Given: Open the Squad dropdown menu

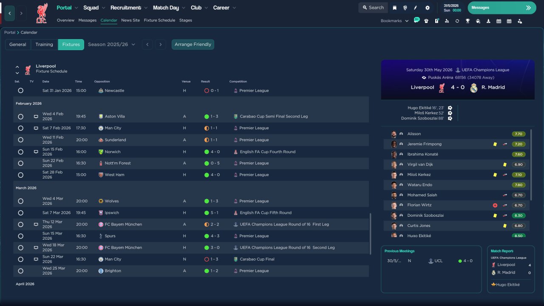Looking at the screenshot, I should [x=94, y=8].
